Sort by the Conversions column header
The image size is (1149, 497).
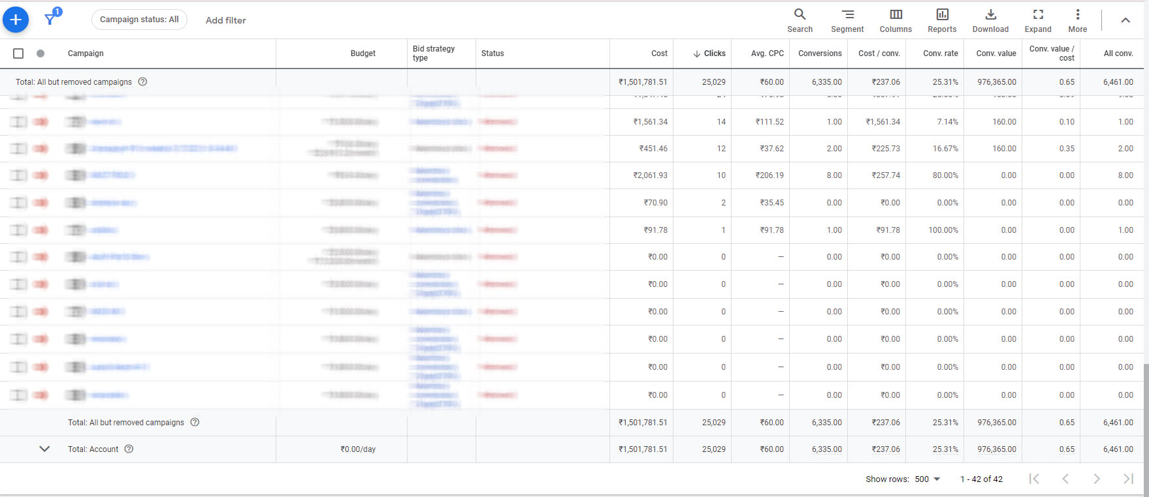820,53
